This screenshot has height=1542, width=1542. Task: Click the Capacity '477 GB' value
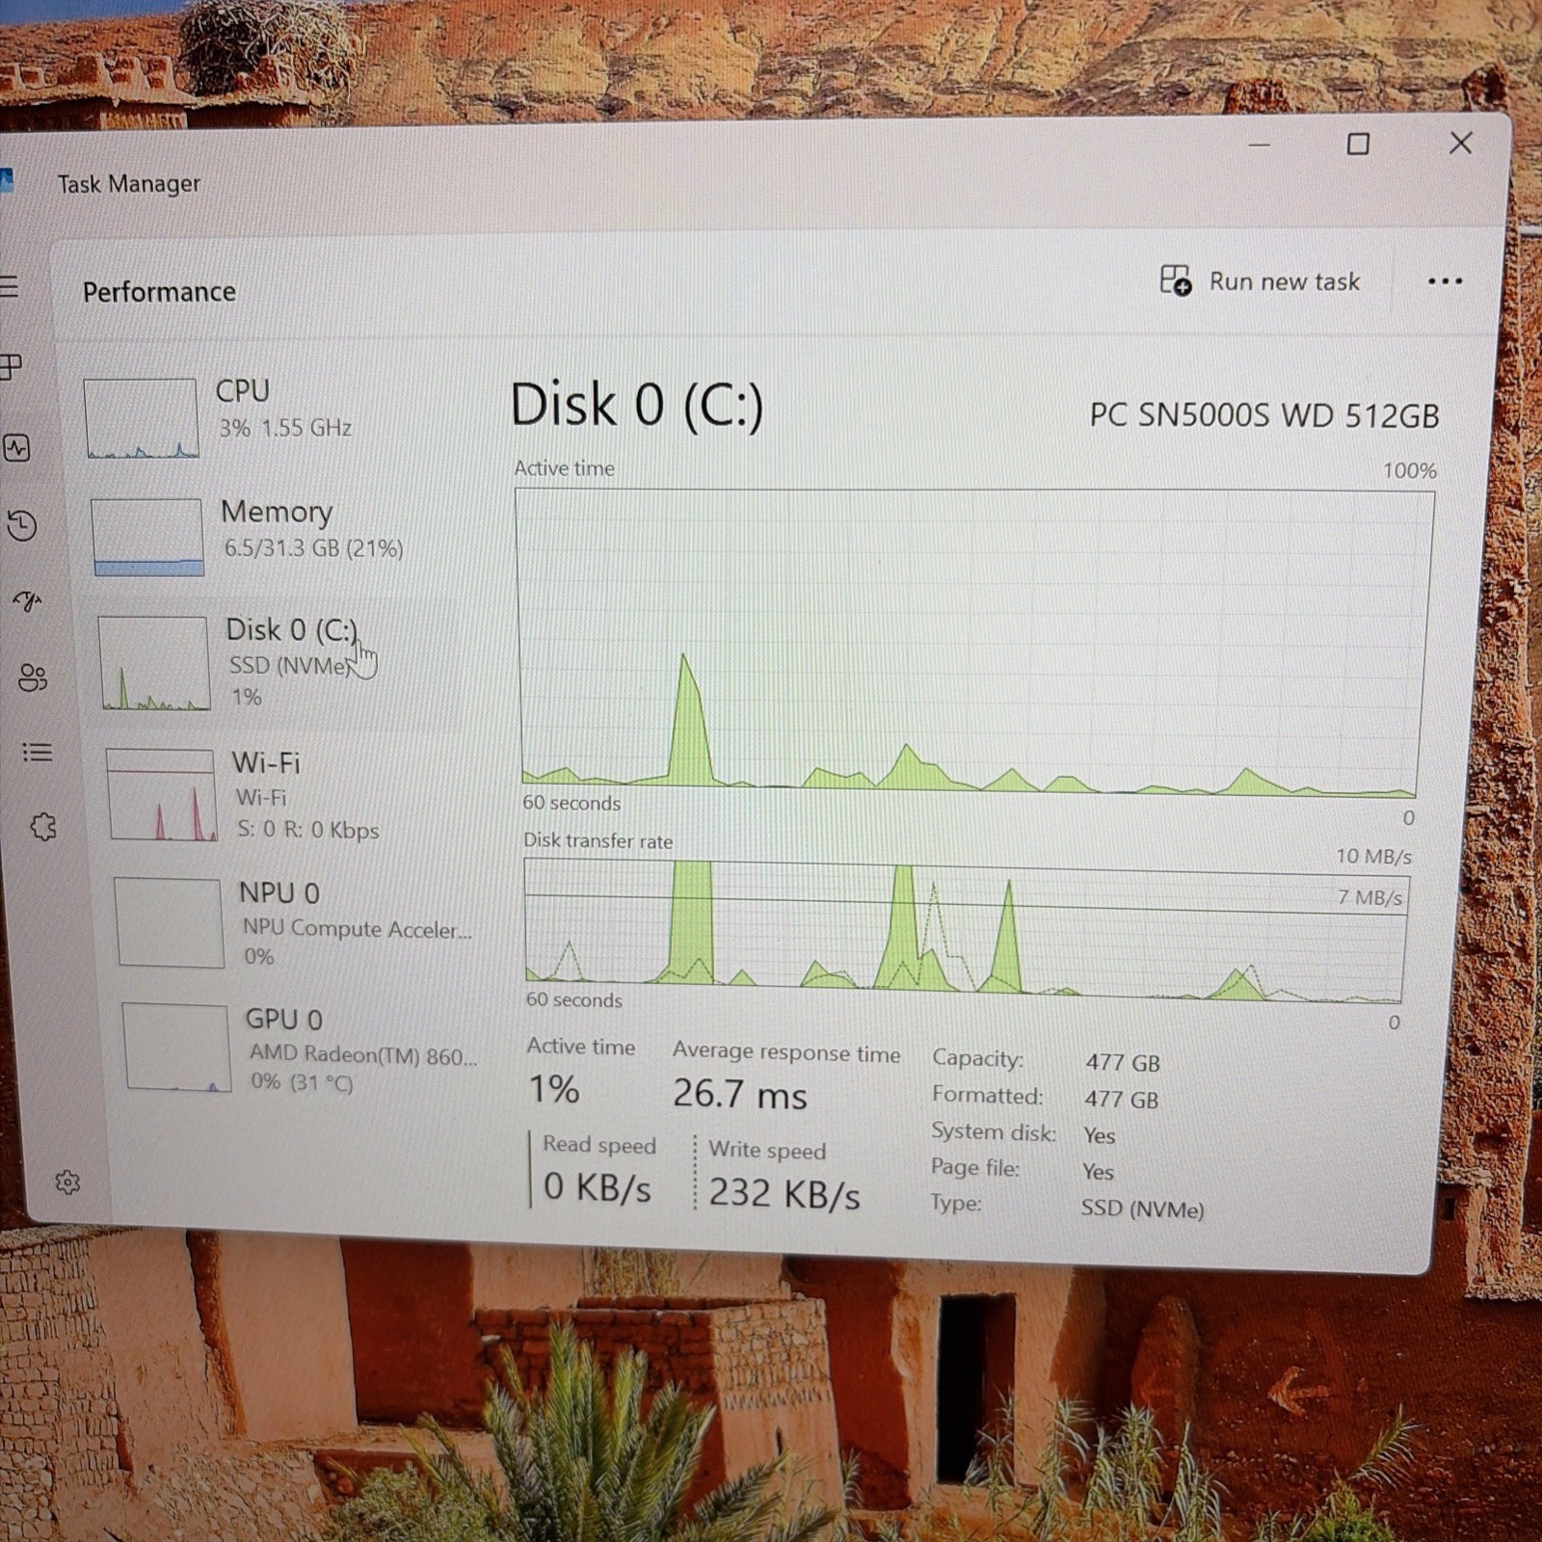tap(1122, 1062)
